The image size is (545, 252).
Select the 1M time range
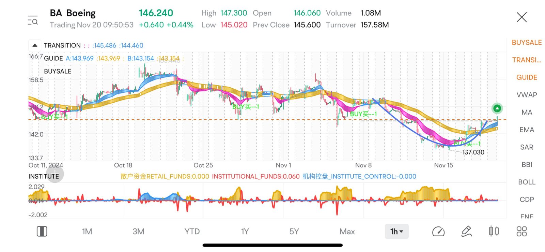[87, 232]
